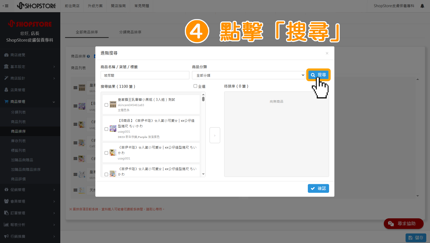The image size is (430, 243).
Task: Click thumbnail of 皇家蜂王乳奢華小黑瓶 result
Action: (113, 104)
